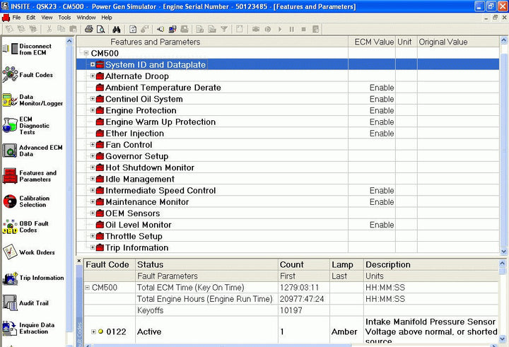
Task: Click the Pause toolbar button
Action: pyautogui.click(x=291, y=29)
